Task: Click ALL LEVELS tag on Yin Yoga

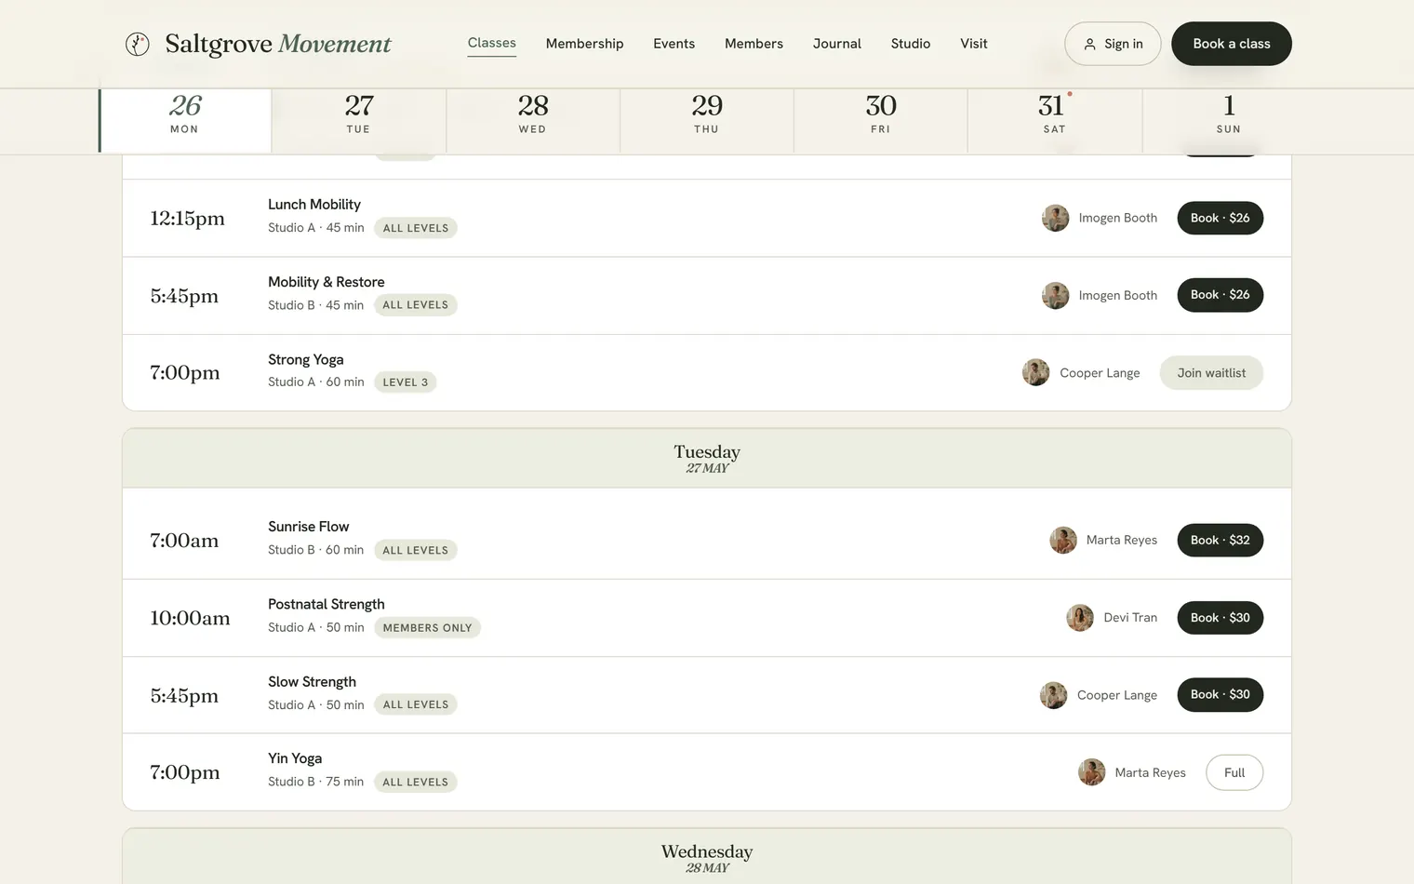Action: tap(416, 783)
